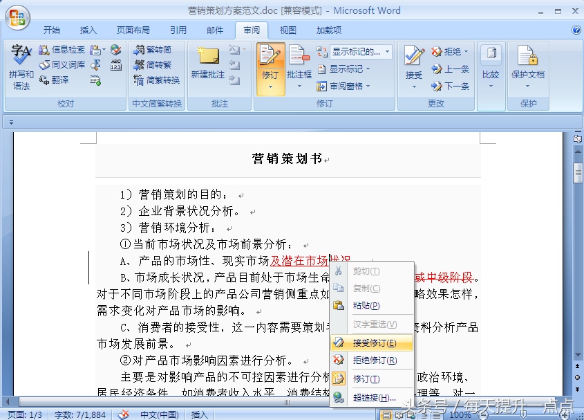
Task: Choose 接受修订(E) from context menu
Action: [x=372, y=343]
